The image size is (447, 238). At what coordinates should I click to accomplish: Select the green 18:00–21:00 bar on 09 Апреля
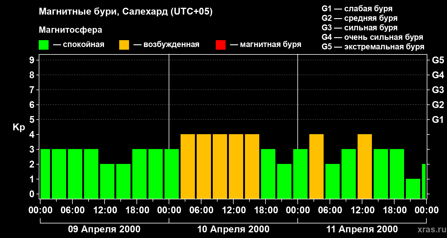[139, 174]
